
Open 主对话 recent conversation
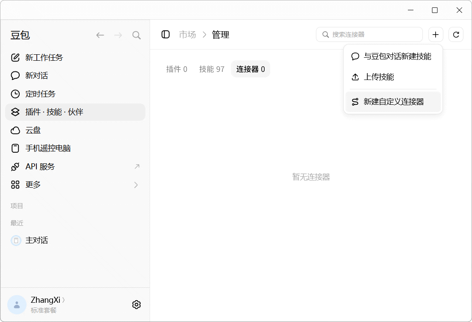[x=75, y=240]
